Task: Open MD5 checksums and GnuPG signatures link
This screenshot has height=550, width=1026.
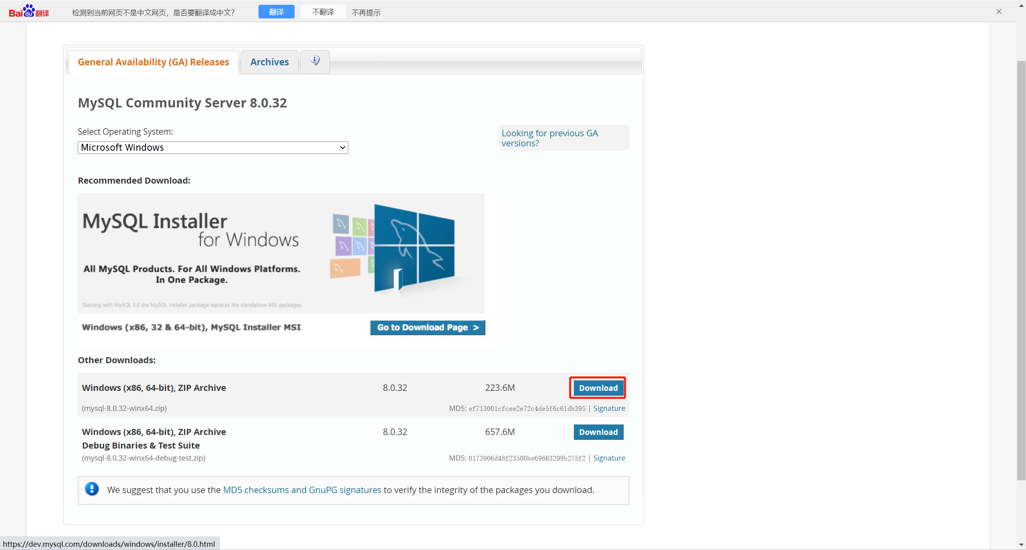Action: [302, 490]
